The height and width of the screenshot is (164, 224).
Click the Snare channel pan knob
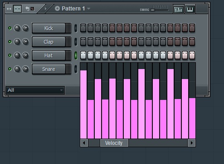(x=17, y=69)
